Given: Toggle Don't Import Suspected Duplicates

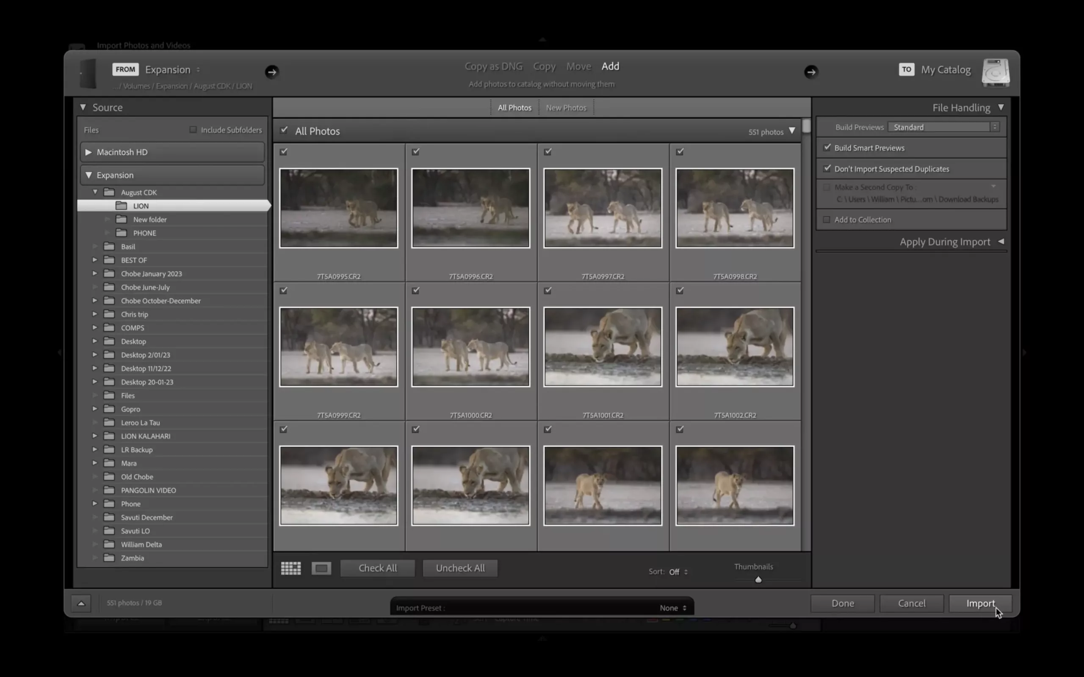Looking at the screenshot, I should tap(827, 169).
